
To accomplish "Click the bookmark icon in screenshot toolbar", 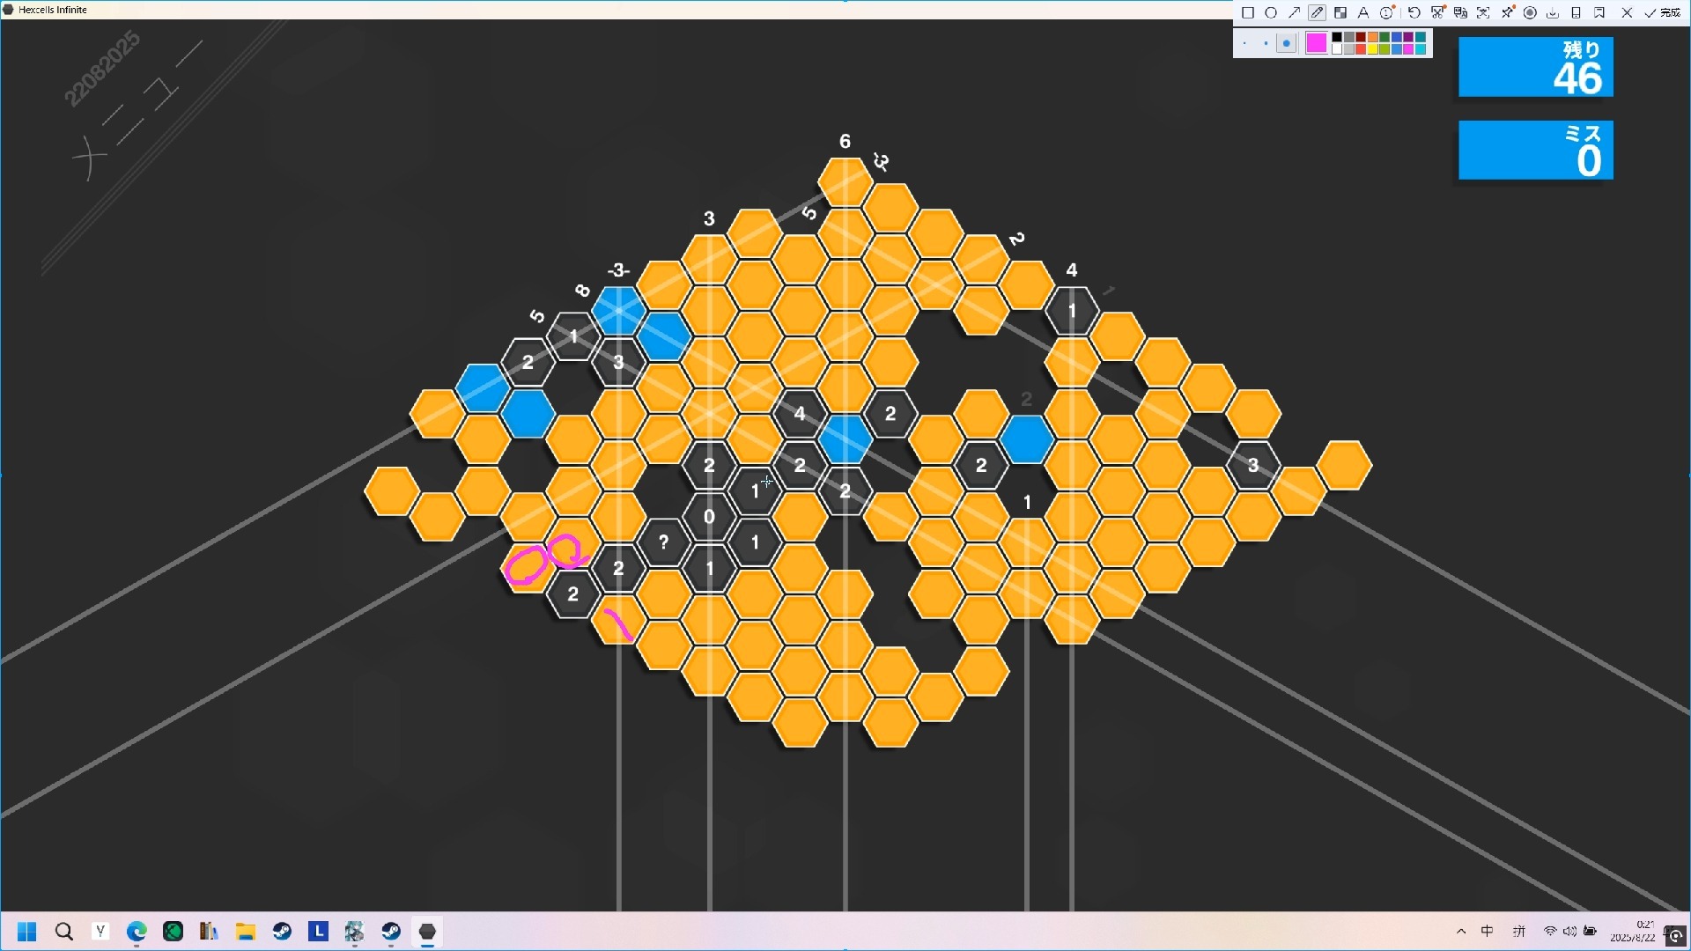I will 1599,12.
